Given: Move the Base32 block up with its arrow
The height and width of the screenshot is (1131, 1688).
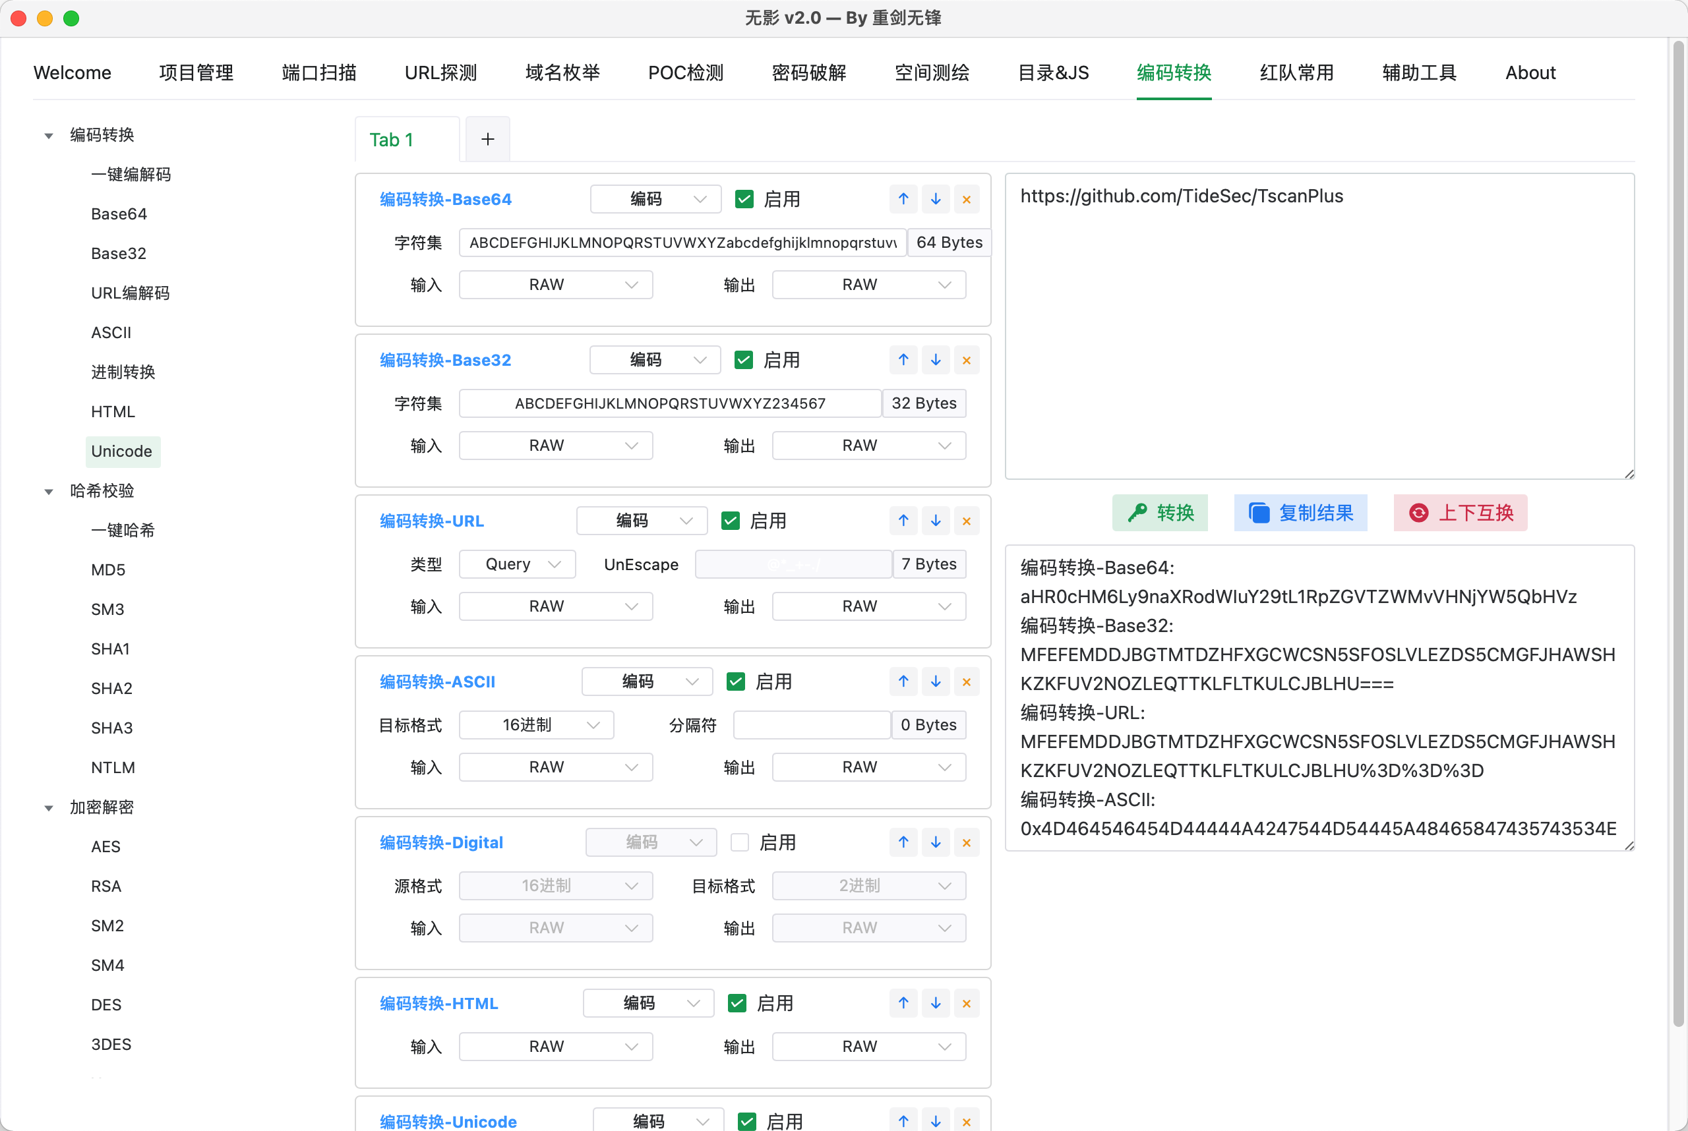Looking at the screenshot, I should (x=903, y=360).
